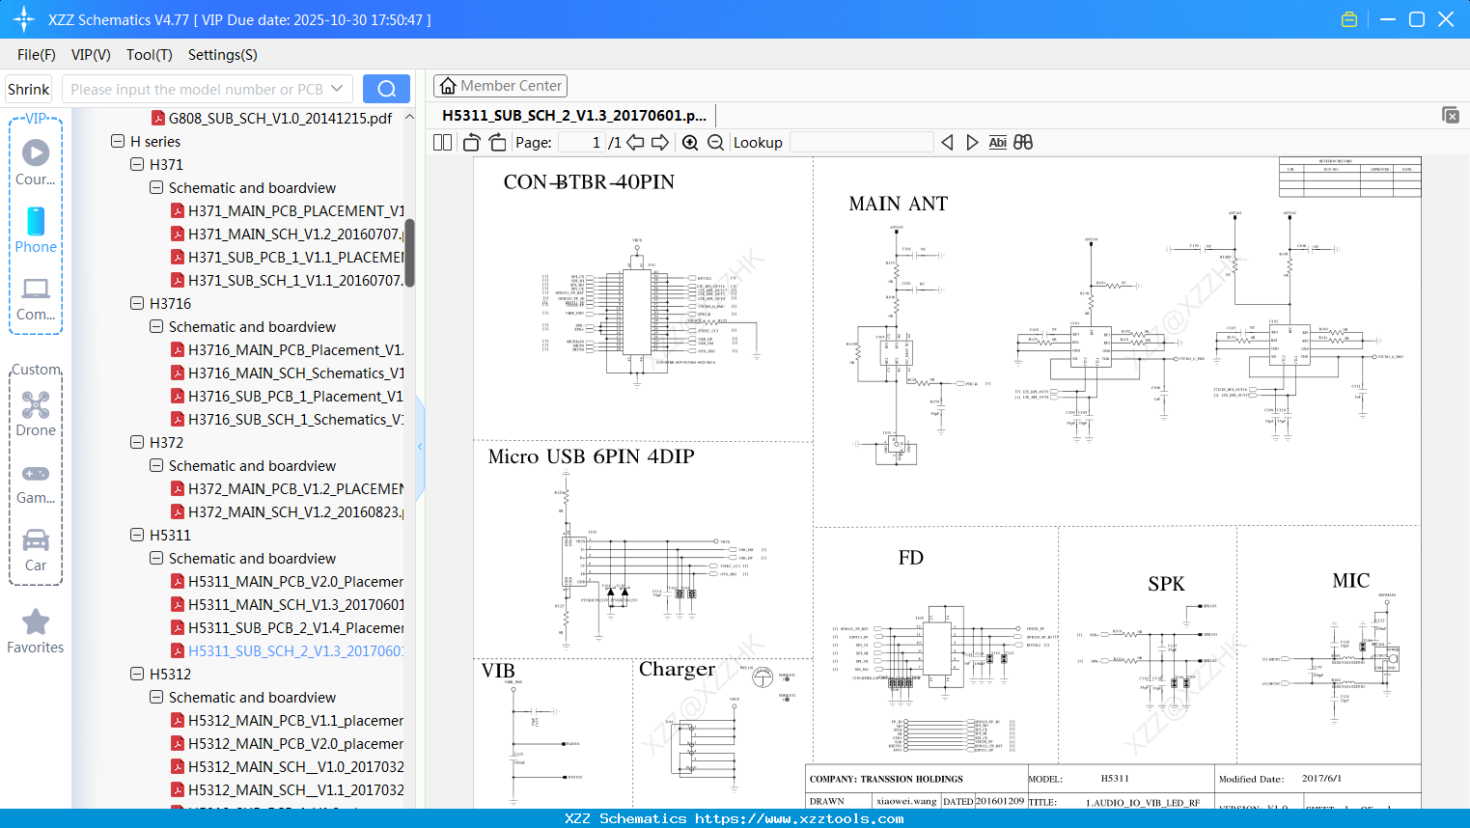1470x828 pixels.
Task: Open the model number dropdown arrow
Action: [x=337, y=89]
